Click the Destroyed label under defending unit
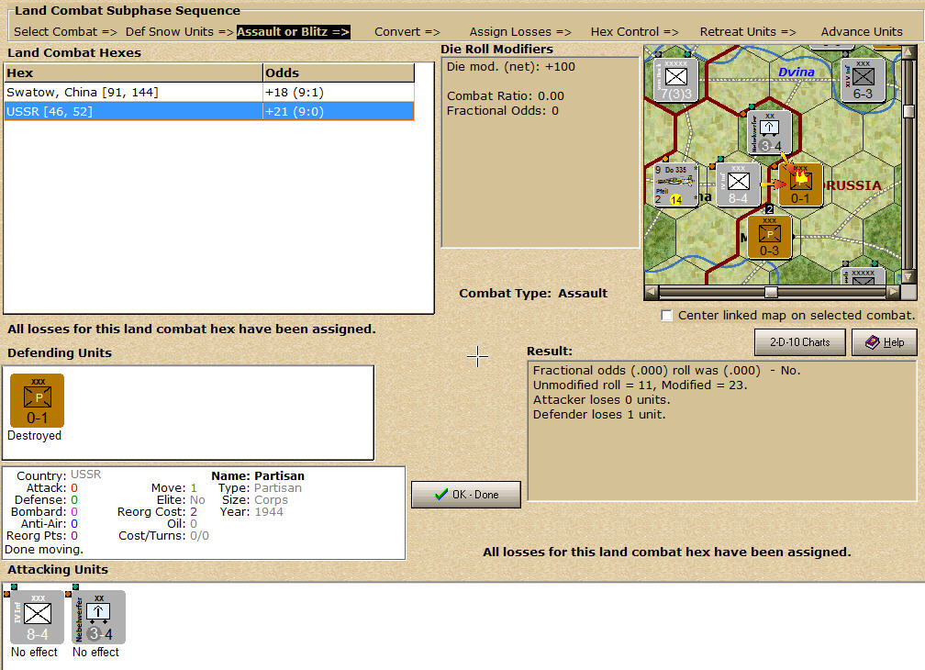 tap(34, 436)
